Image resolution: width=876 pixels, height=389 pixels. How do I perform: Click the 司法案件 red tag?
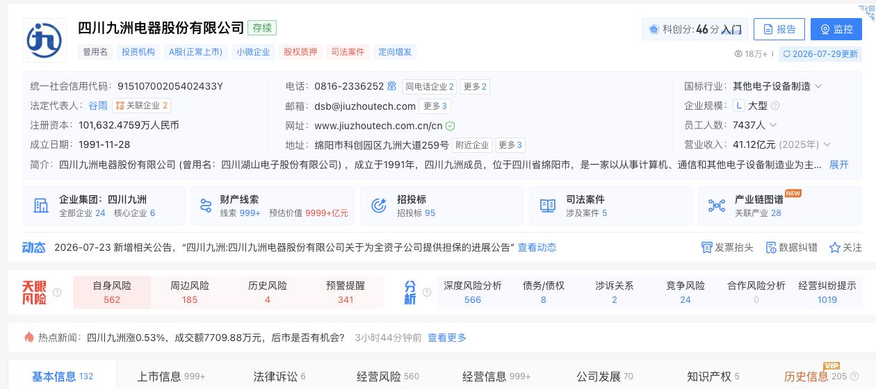(348, 51)
